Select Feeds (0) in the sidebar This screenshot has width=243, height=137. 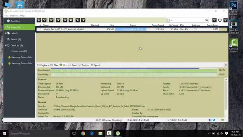pos(16,39)
